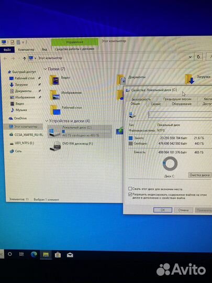
Task: Click the 443 ГБ свободно из 465 ГБ text
Action: (81, 135)
